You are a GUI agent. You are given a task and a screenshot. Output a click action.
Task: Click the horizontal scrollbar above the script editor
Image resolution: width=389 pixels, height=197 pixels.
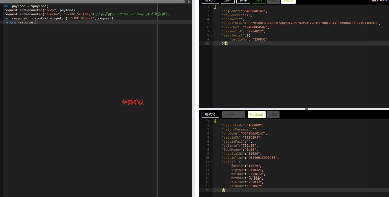[92, 1]
